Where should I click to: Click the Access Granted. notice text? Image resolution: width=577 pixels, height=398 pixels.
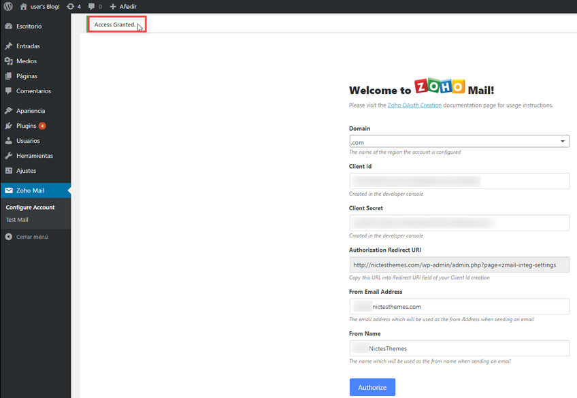[115, 24]
